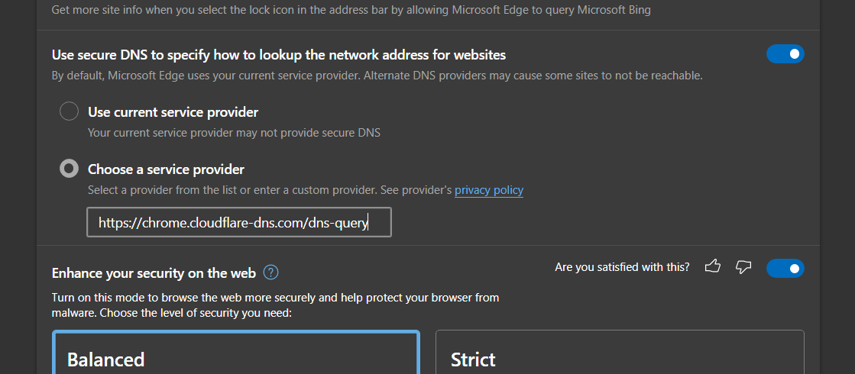Click the thumbs down feedback icon
855x374 pixels.
(x=743, y=267)
